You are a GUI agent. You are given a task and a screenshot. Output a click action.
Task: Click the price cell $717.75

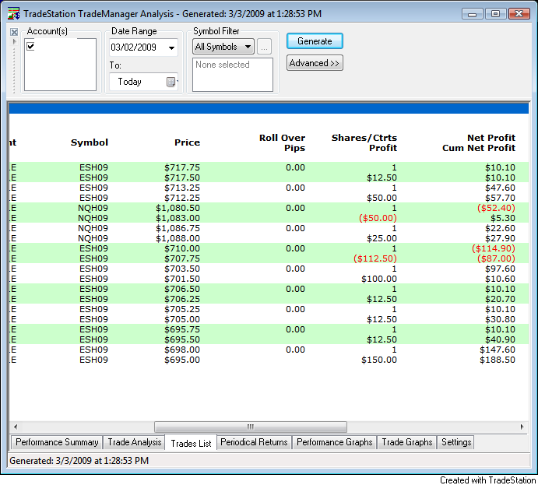pos(182,167)
